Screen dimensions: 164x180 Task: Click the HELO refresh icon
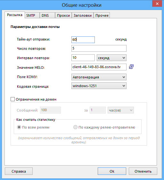[131, 67]
